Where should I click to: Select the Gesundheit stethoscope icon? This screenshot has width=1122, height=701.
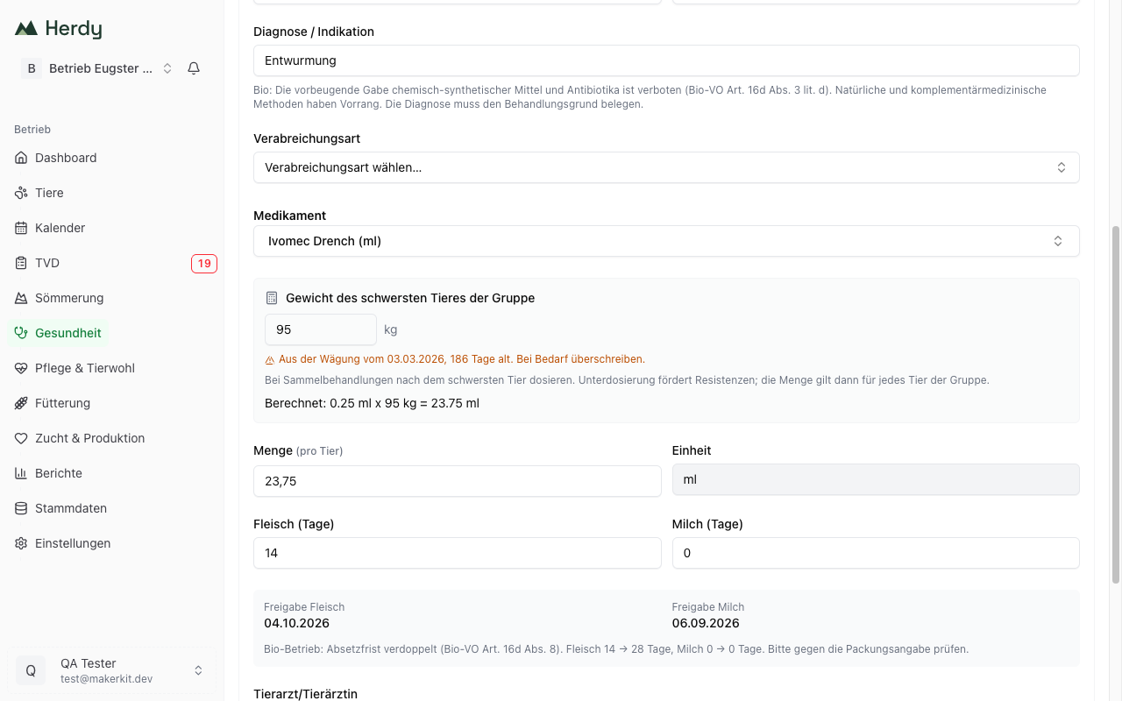[21, 333]
